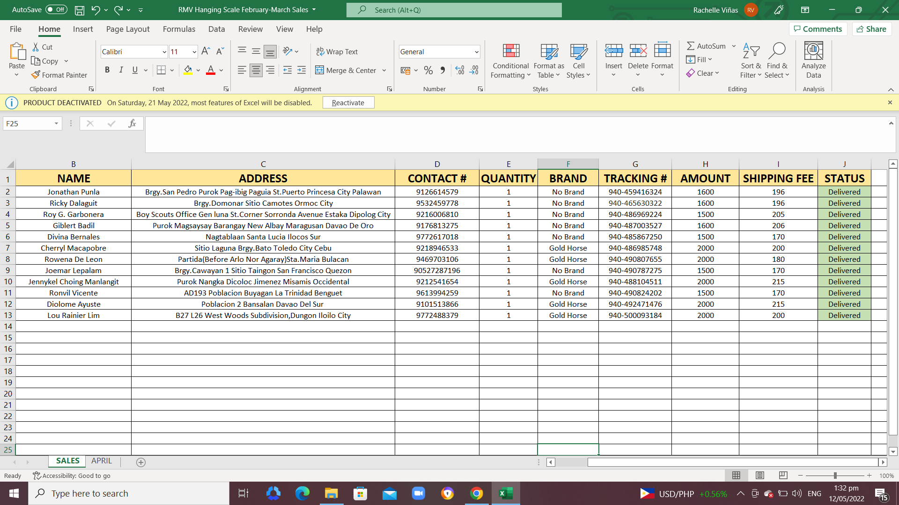The width and height of the screenshot is (899, 505).
Task: Open the File menu
Action: pyautogui.click(x=15, y=29)
